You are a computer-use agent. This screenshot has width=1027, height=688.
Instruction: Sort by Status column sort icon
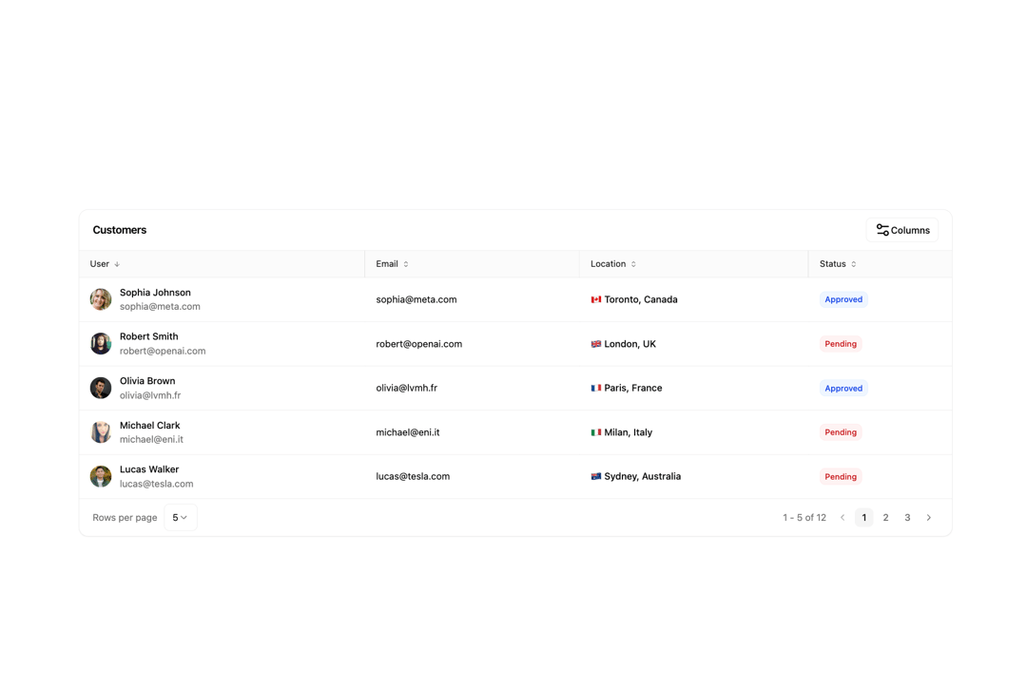853,264
